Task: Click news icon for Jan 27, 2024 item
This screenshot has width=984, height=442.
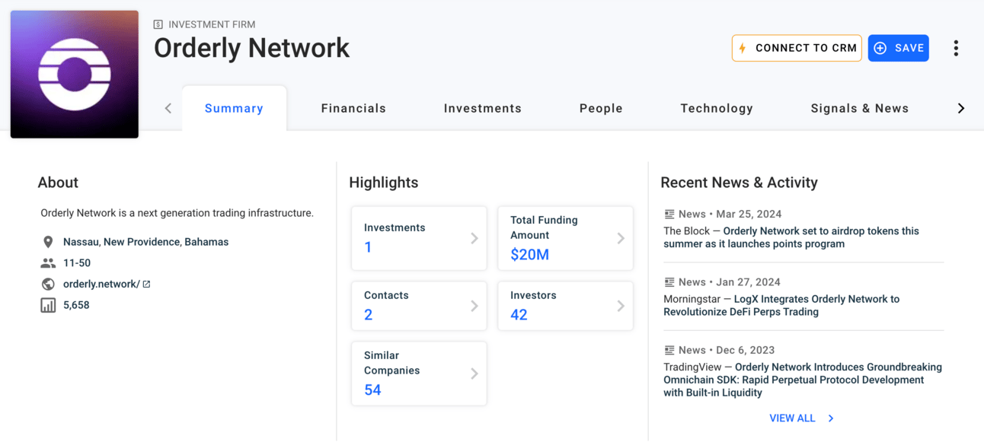Action: tap(669, 282)
